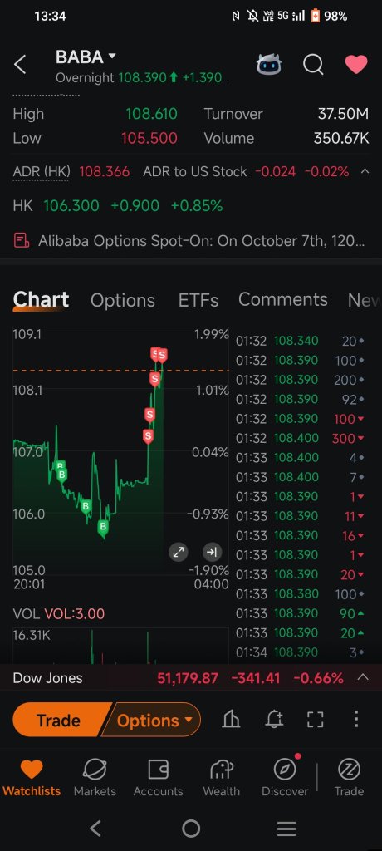
Task: Toggle the heart favorite icon for BABA
Action: point(356,65)
